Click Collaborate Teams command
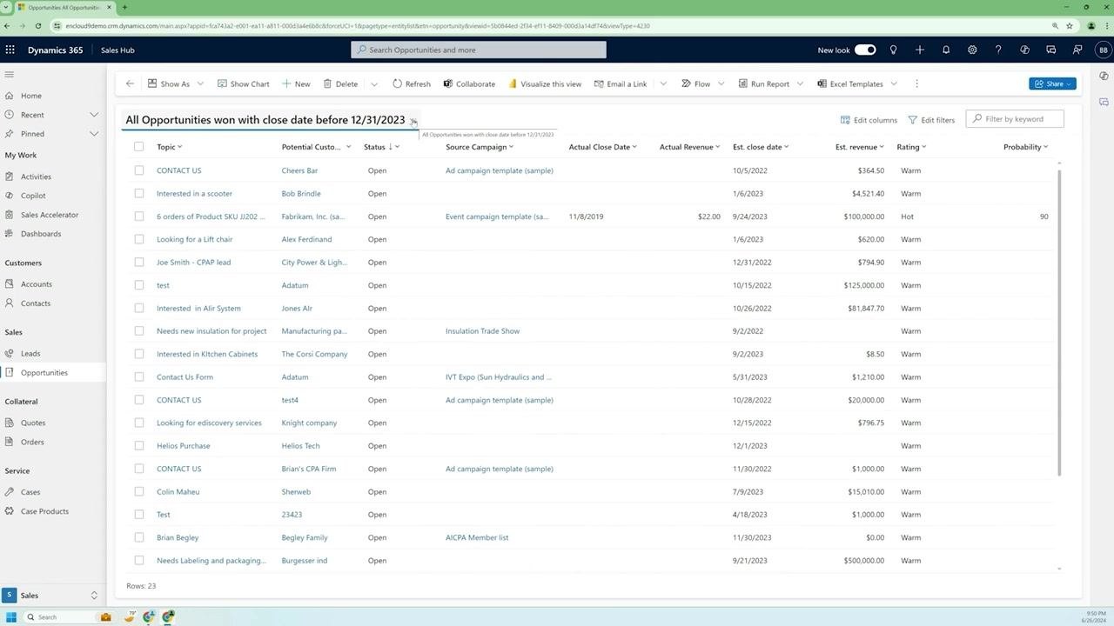This screenshot has width=1114, height=626. pyautogui.click(x=469, y=83)
